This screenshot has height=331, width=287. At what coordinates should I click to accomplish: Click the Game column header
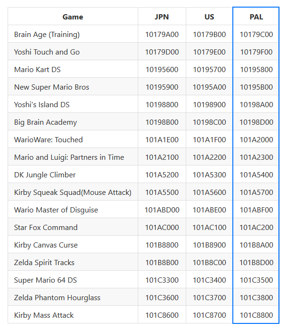tap(73, 17)
